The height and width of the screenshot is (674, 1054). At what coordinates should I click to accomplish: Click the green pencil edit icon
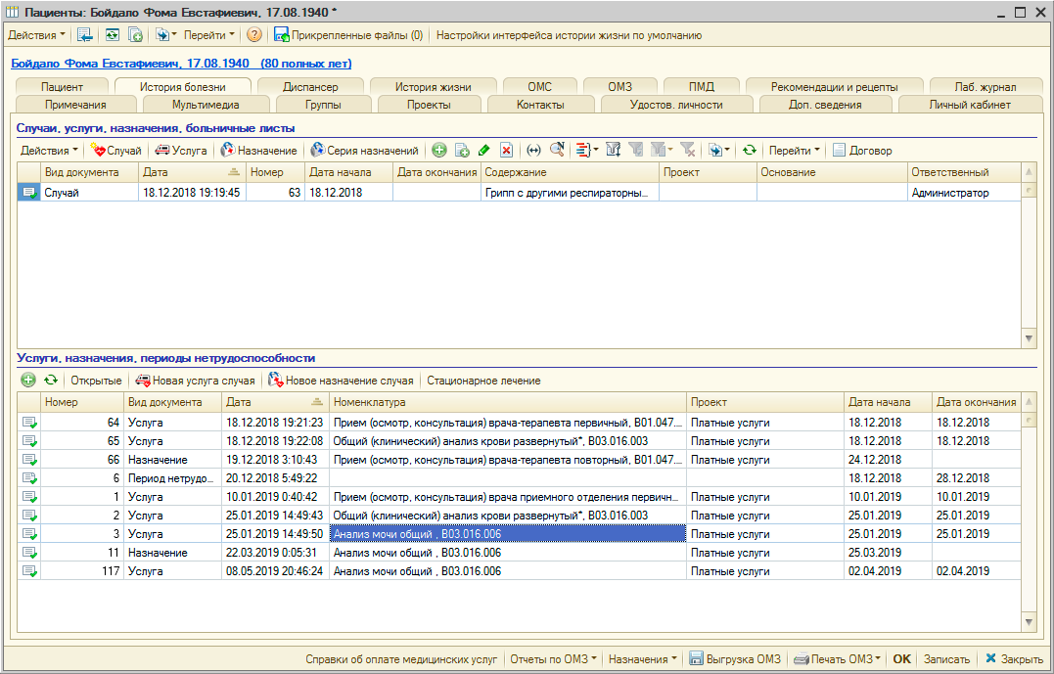point(483,151)
